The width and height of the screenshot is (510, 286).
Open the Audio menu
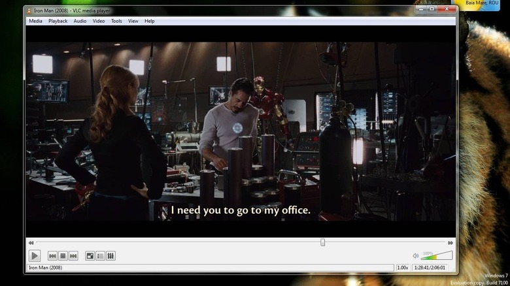[80, 21]
